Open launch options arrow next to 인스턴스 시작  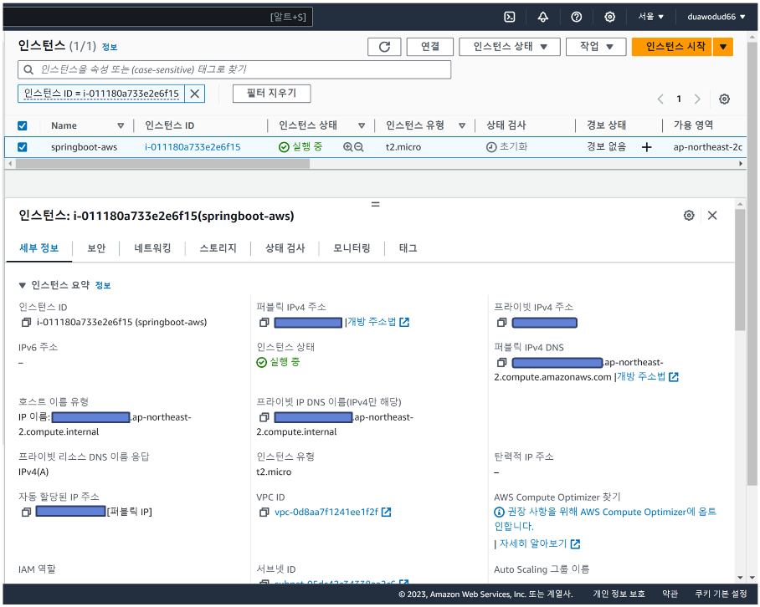point(722,47)
